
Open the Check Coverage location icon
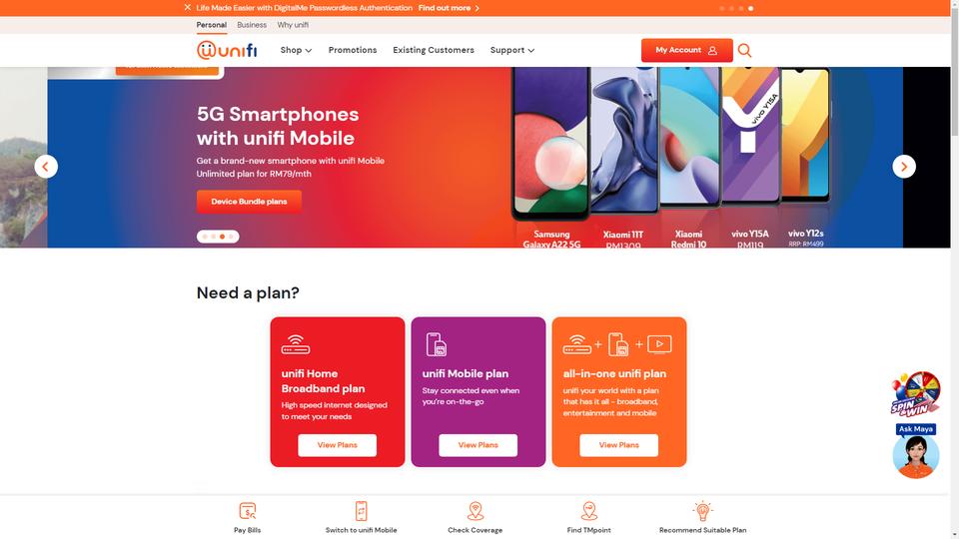pos(476,511)
